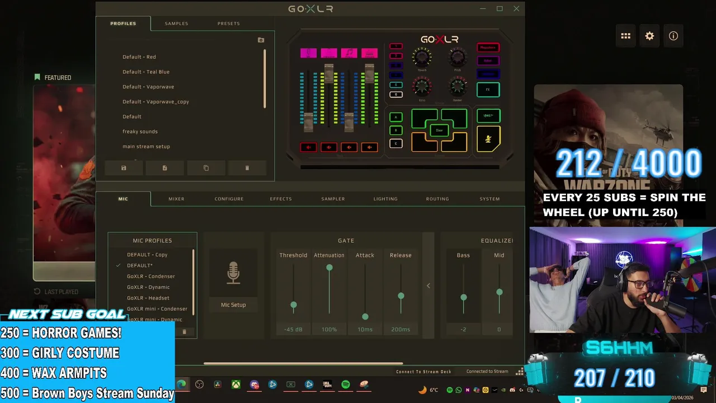This screenshot has width=716, height=403.
Task: Toggle the fourth fader mute button
Action: click(369, 147)
